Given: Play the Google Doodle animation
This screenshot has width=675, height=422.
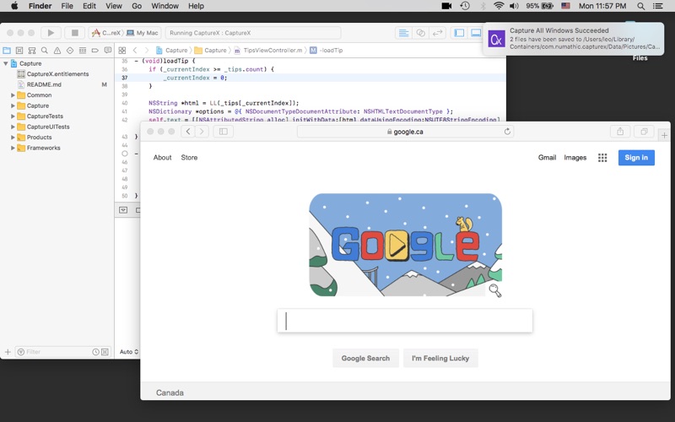Looking at the screenshot, I should tap(396, 246).
